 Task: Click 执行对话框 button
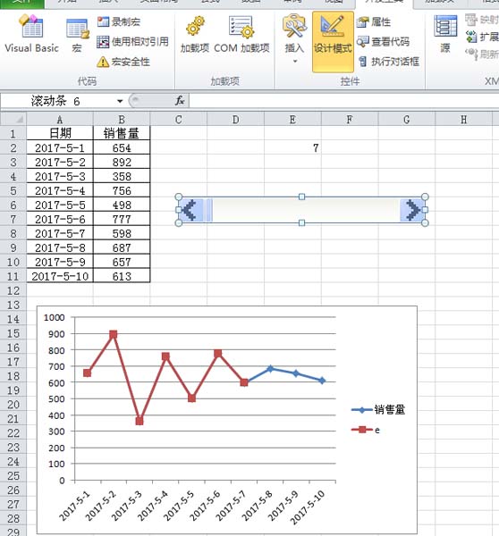point(388,62)
